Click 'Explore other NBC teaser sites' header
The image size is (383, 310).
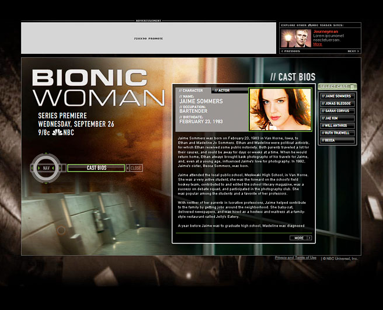(312, 25)
